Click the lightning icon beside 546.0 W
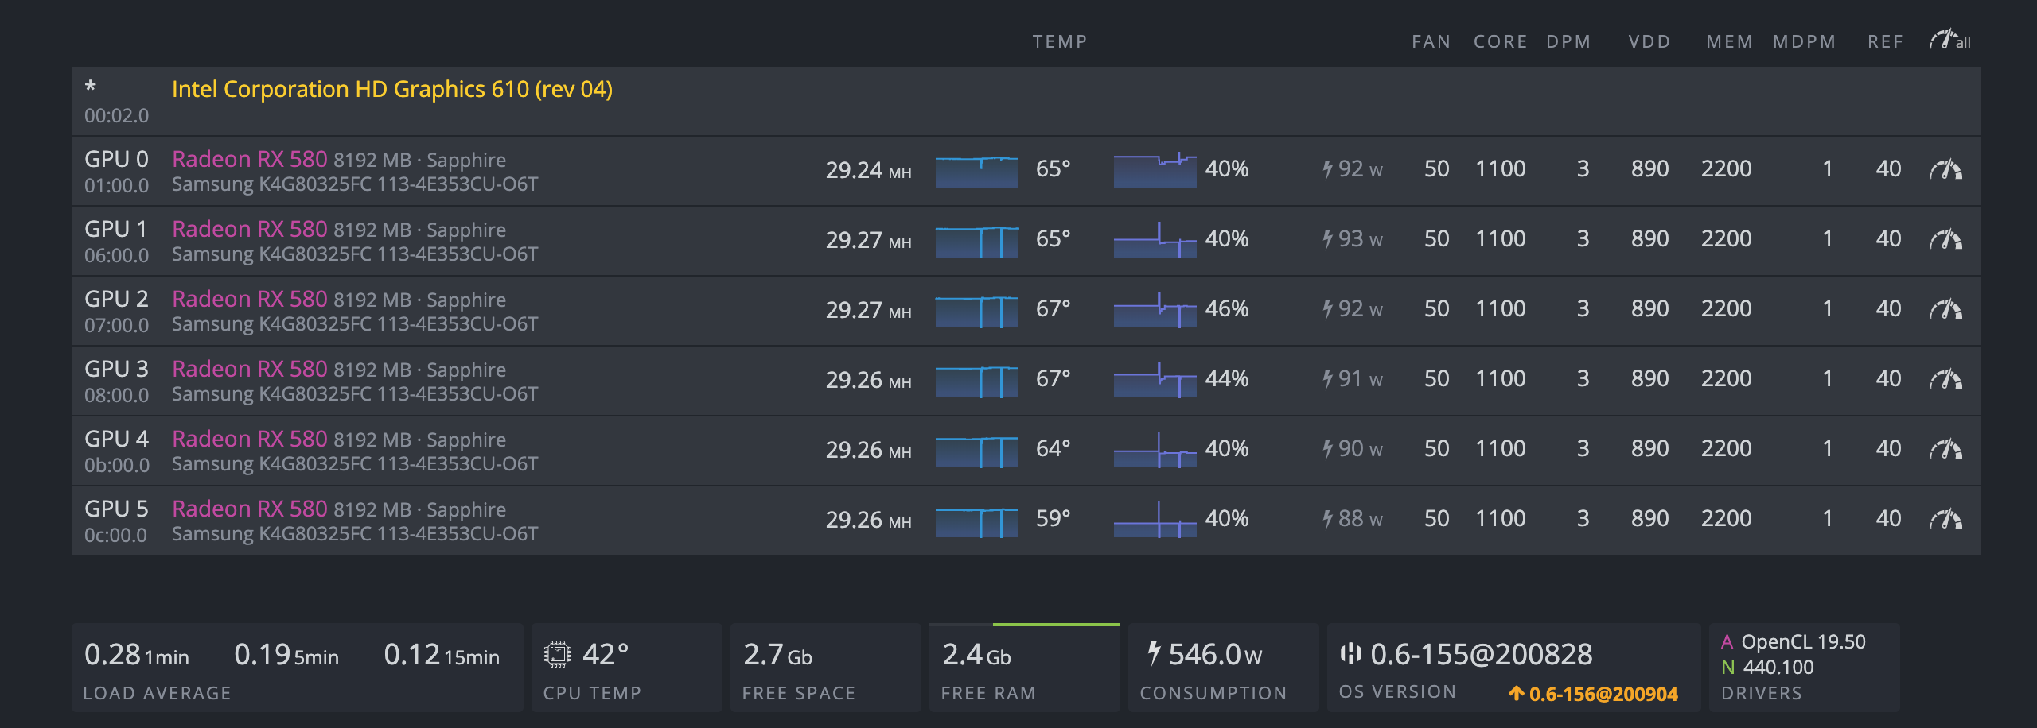 [x=1154, y=653]
